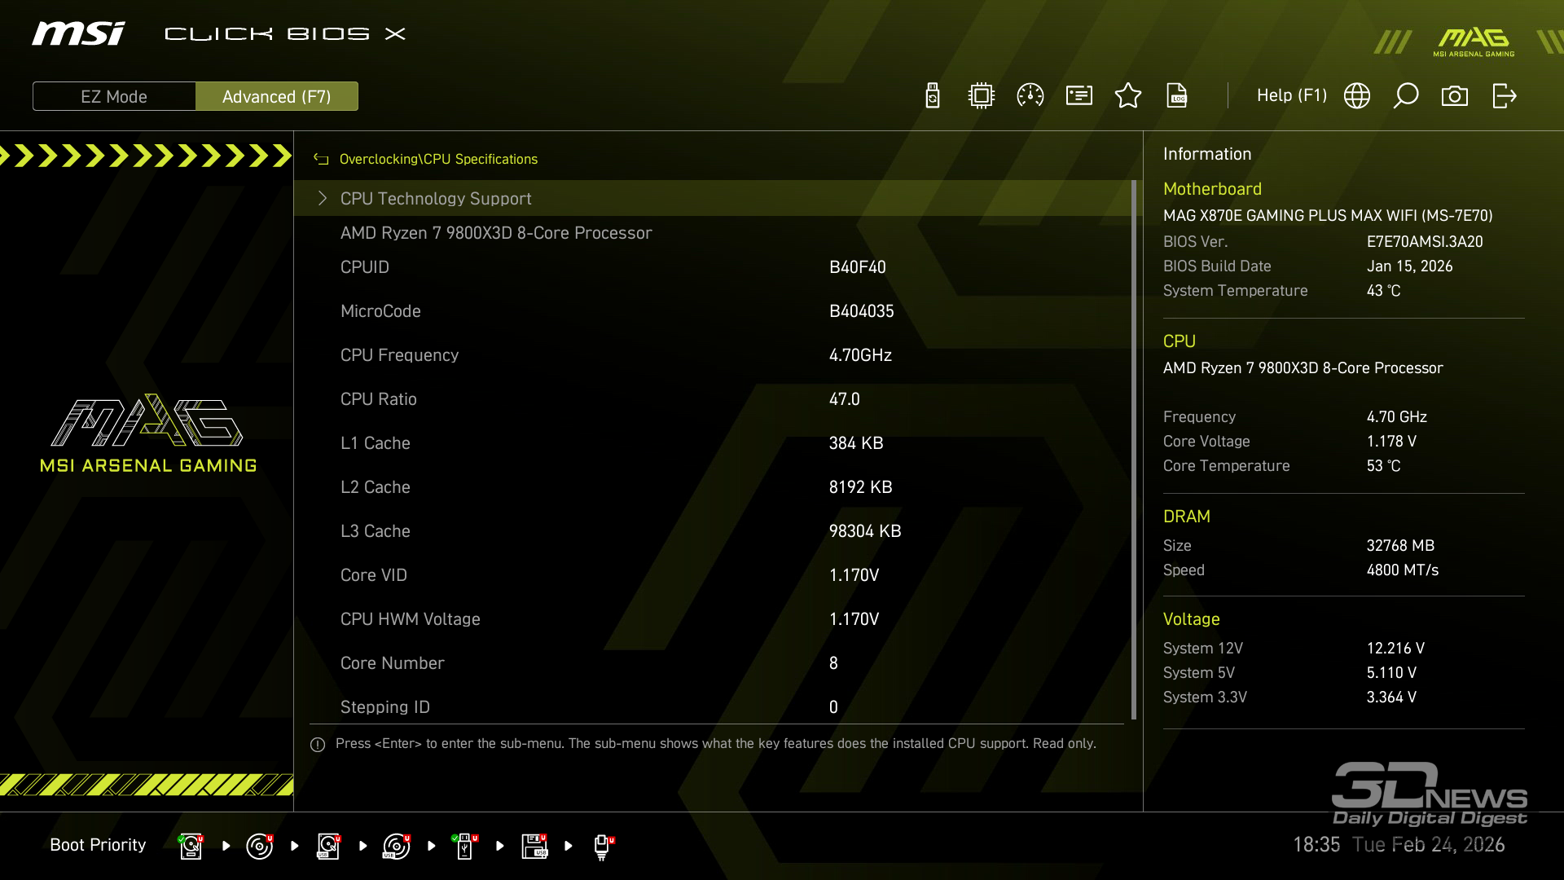Select the USB floppy boot device icon
Viewport: 1564px width, 880px height.
point(534,846)
